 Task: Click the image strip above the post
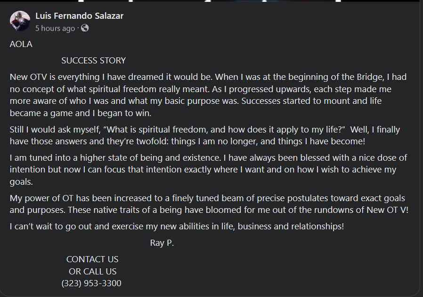(x=211, y=1)
